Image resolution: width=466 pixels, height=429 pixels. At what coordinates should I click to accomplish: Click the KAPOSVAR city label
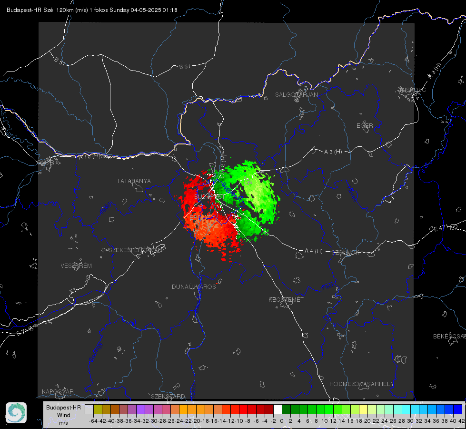coord(58,391)
